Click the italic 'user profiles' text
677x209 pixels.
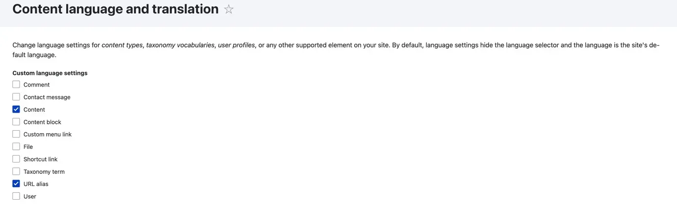pos(236,45)
